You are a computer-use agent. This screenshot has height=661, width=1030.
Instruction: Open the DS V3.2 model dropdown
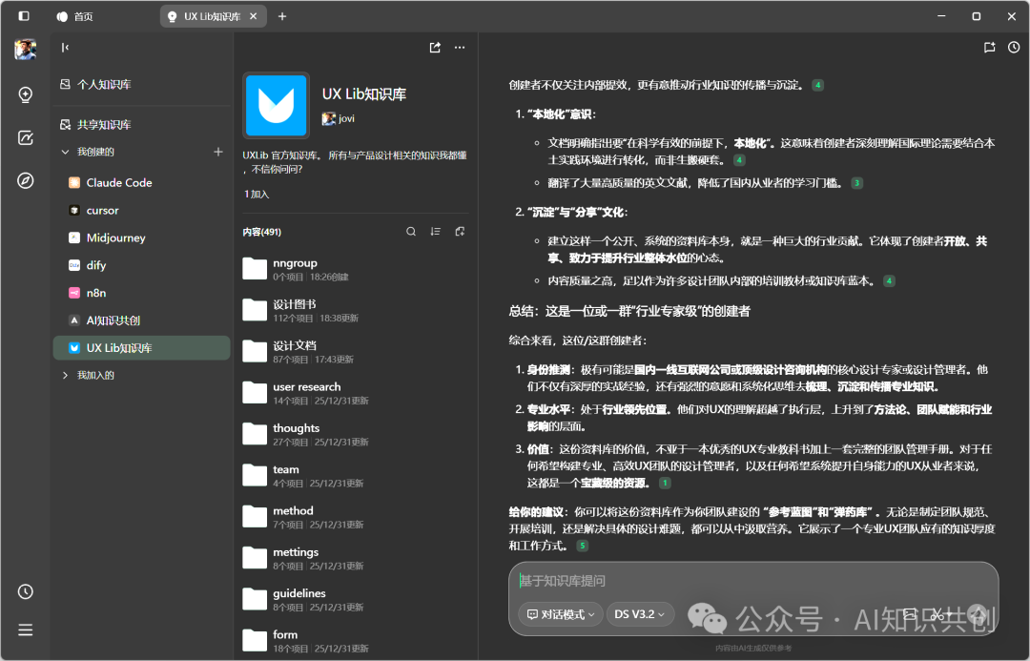coord(640,614)
